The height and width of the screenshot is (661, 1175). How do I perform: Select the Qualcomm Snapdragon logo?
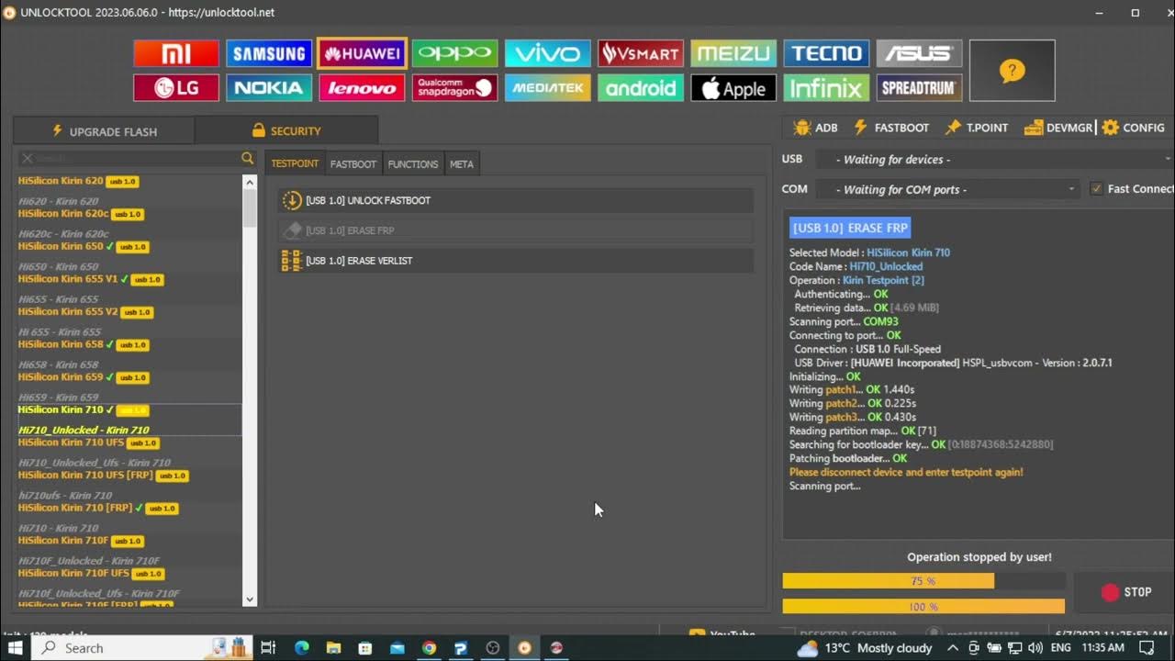pos(454,88)
